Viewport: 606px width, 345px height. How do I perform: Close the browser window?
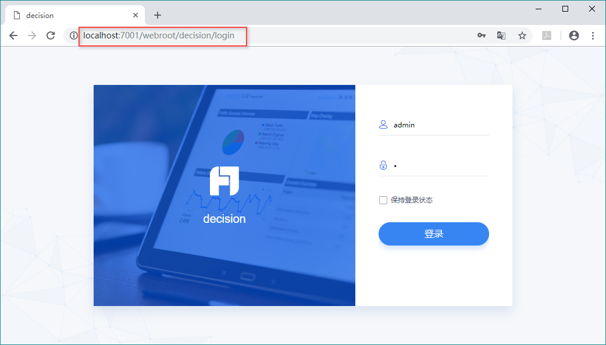click(591, 9)
